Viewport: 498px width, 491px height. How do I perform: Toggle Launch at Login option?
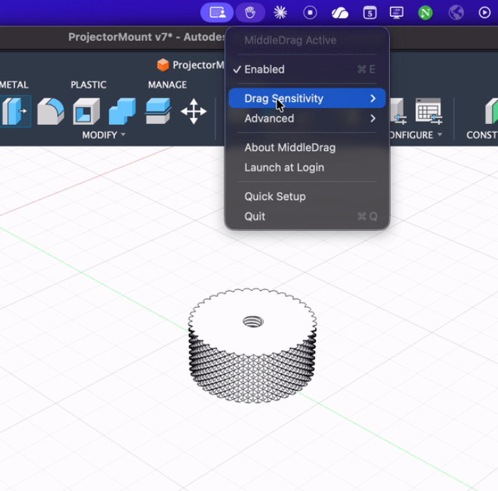284,168
